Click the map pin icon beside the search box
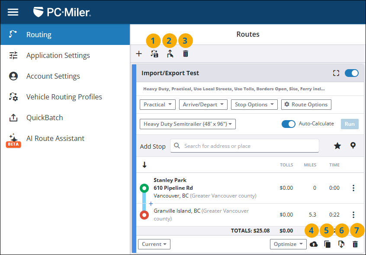 (x=353, y=146)
